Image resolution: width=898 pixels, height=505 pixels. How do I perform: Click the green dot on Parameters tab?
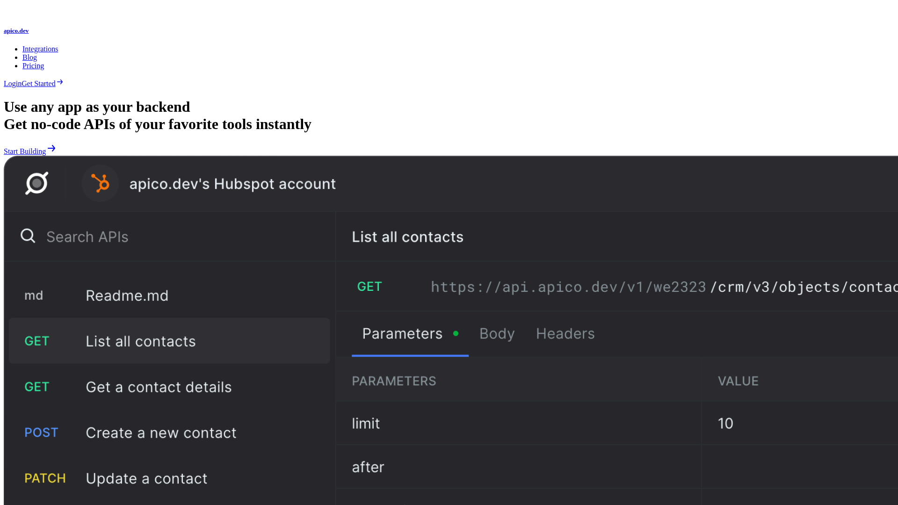point(456,333)
